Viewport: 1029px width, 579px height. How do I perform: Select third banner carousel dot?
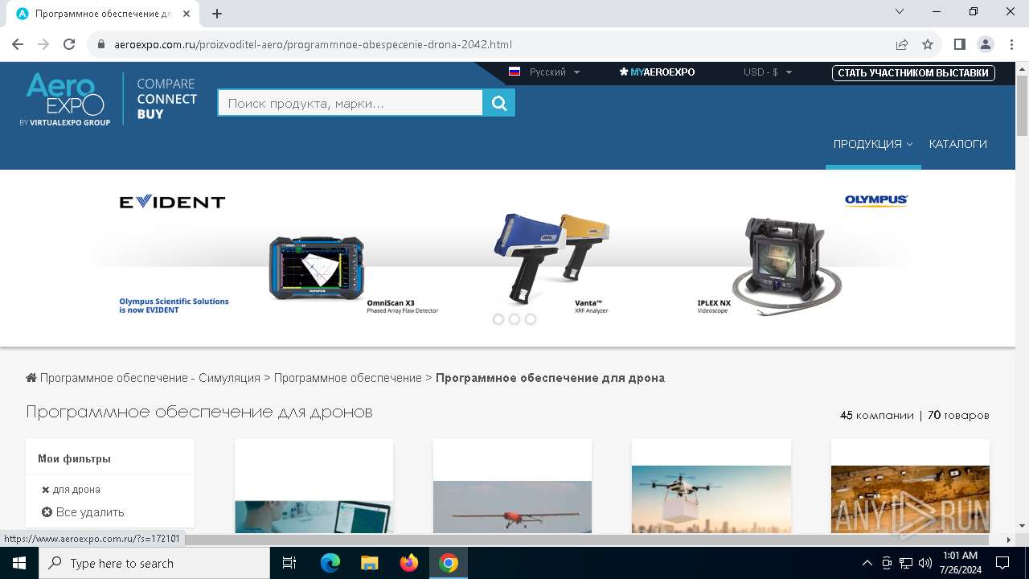point(531,319)
